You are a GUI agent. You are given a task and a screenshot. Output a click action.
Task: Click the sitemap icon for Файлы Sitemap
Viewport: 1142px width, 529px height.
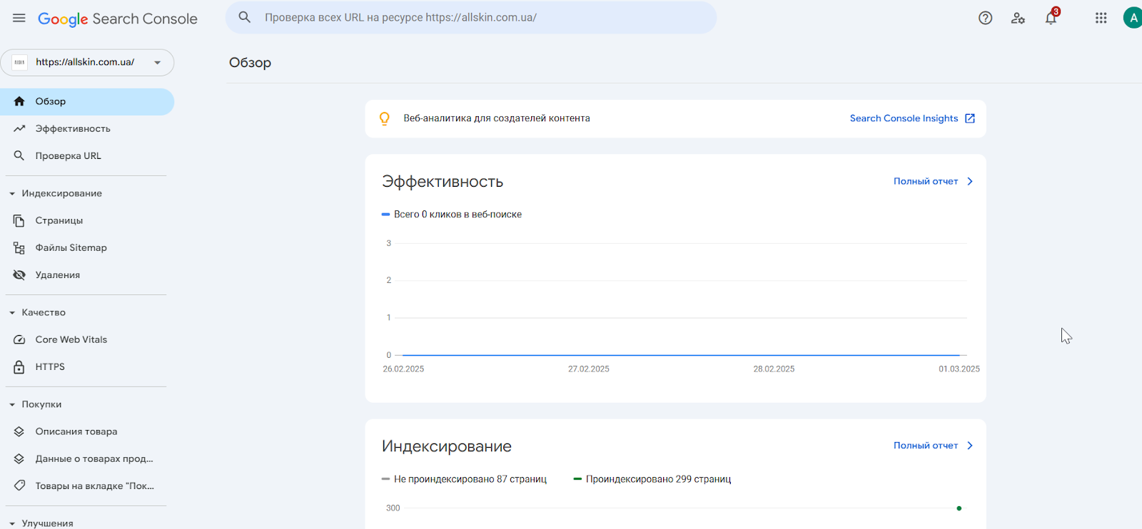(x=19, y=247)
